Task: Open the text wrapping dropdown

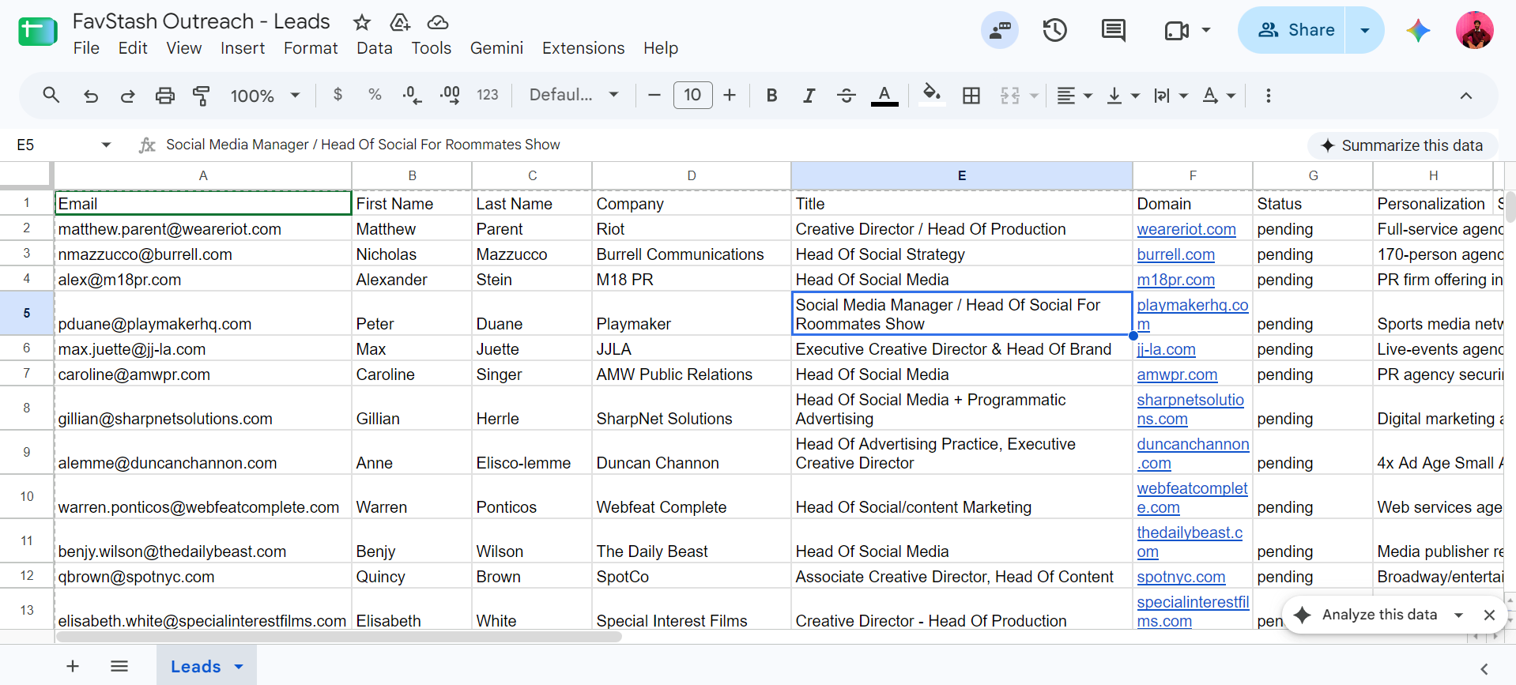Action: (x=1171, y=96)
